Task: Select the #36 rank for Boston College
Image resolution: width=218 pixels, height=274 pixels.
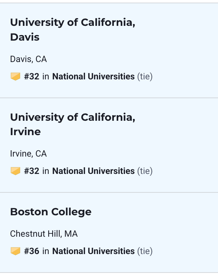Action: [32, 251]
